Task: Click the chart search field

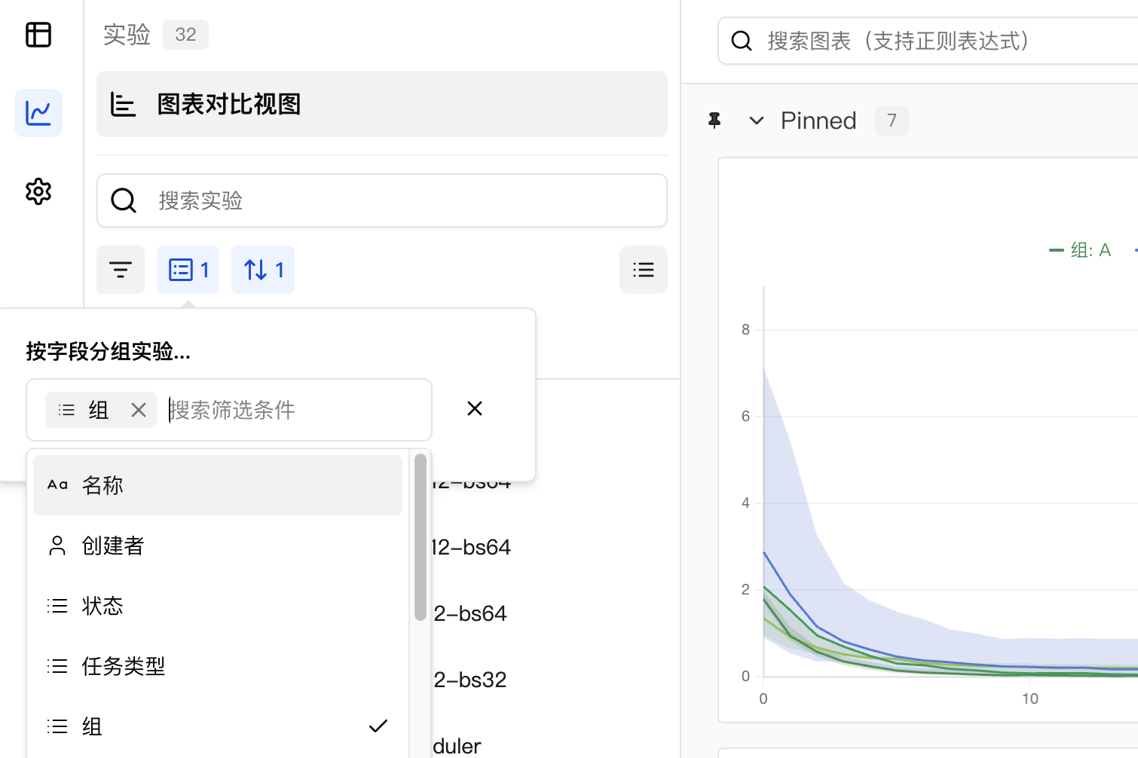Action: coord(942,41)
